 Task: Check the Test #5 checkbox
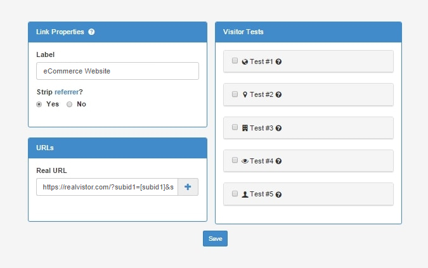coord(235,194)
